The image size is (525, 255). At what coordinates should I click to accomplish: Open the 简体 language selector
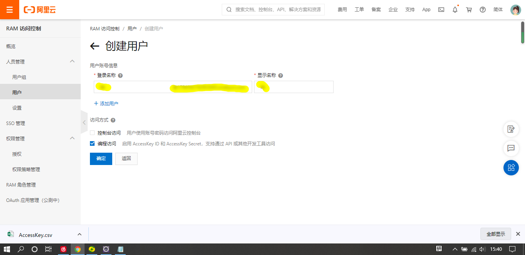click(x=498, y=10)
